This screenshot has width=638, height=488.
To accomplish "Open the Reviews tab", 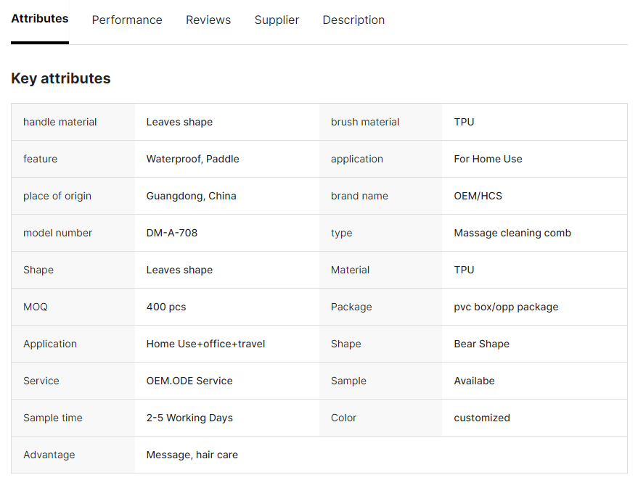I will pyautogui.click(x=208, y=20).
